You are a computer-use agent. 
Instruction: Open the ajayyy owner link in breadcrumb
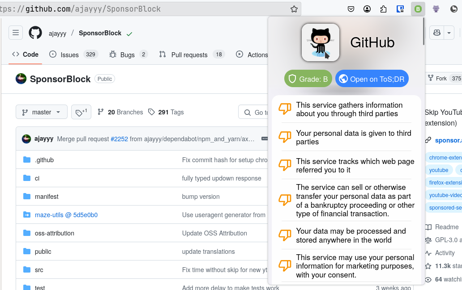pos(57,33)
